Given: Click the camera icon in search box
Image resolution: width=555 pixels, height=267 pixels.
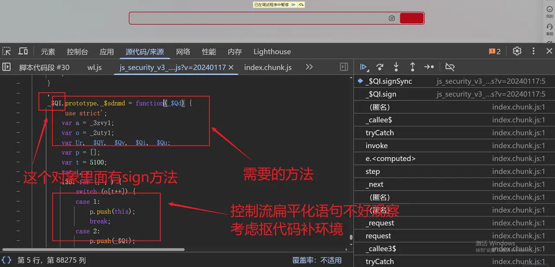Looking at the screenshot, I should 392,18.
